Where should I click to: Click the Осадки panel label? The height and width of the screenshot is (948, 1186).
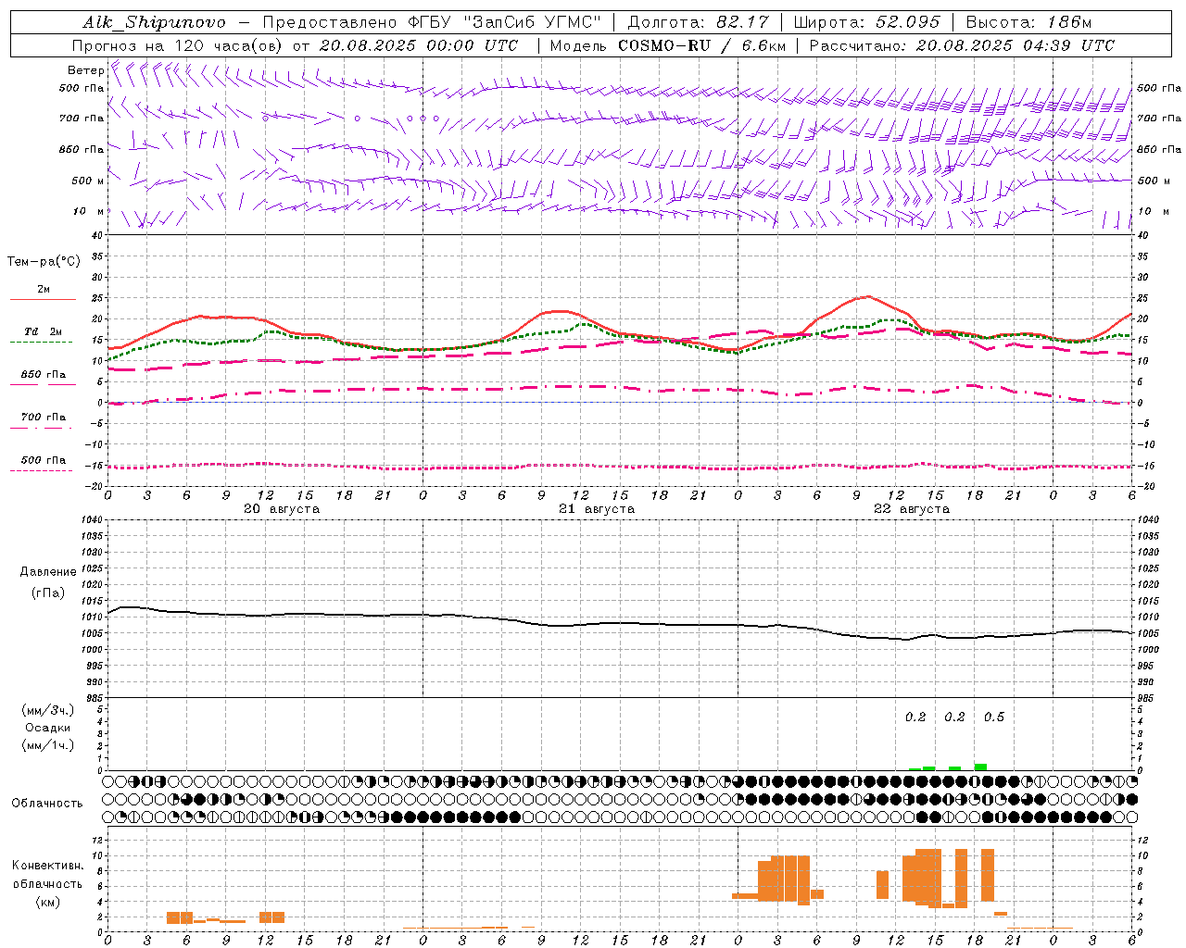(x=48, y=728)
